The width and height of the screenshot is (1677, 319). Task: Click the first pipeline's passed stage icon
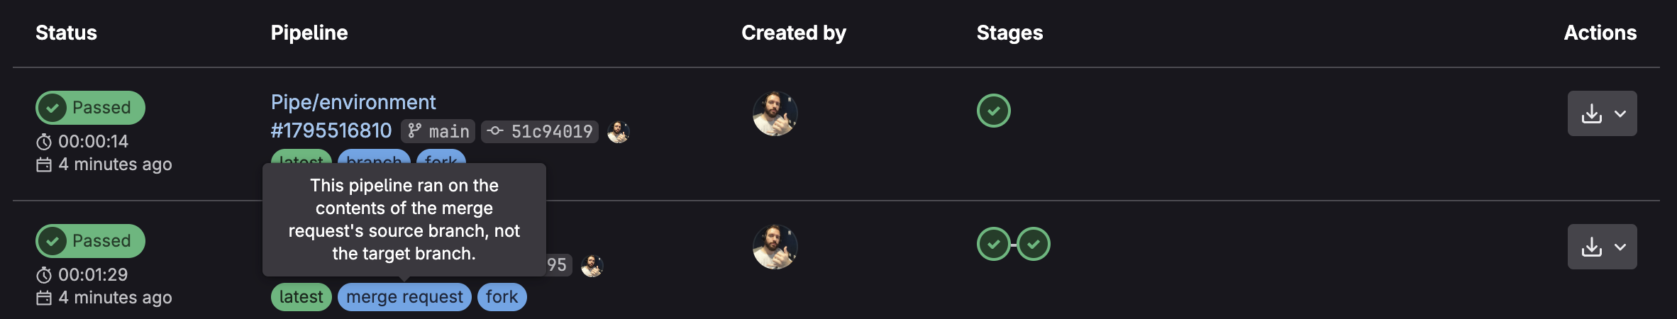pos(993,111)
